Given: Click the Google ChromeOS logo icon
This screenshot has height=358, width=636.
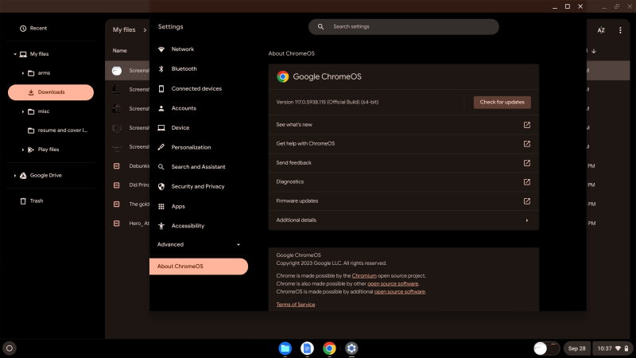Looking at the screenshot, I should (283, 76).
